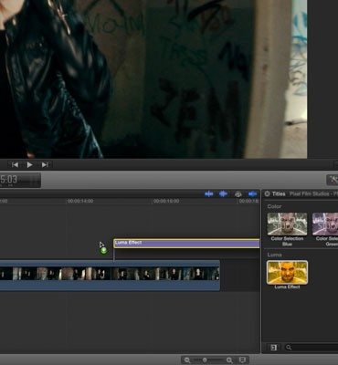Toggle audio skimming waveform button

tap(223, 194)
